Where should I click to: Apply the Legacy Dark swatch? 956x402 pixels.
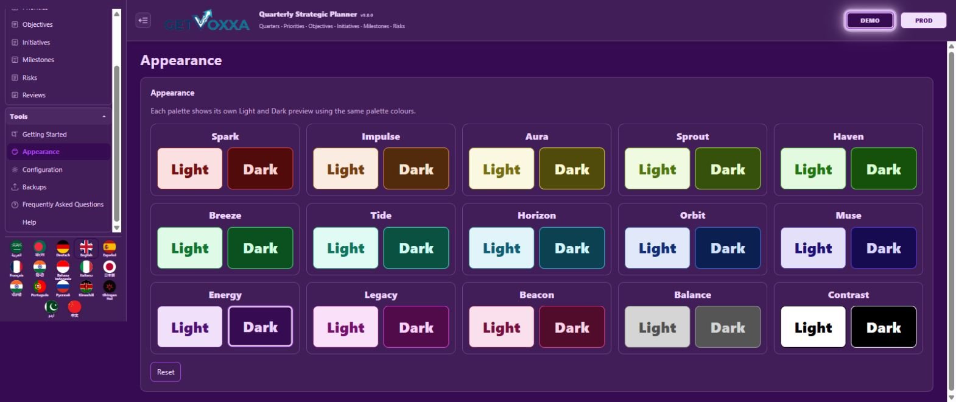[x=416, y=327]
